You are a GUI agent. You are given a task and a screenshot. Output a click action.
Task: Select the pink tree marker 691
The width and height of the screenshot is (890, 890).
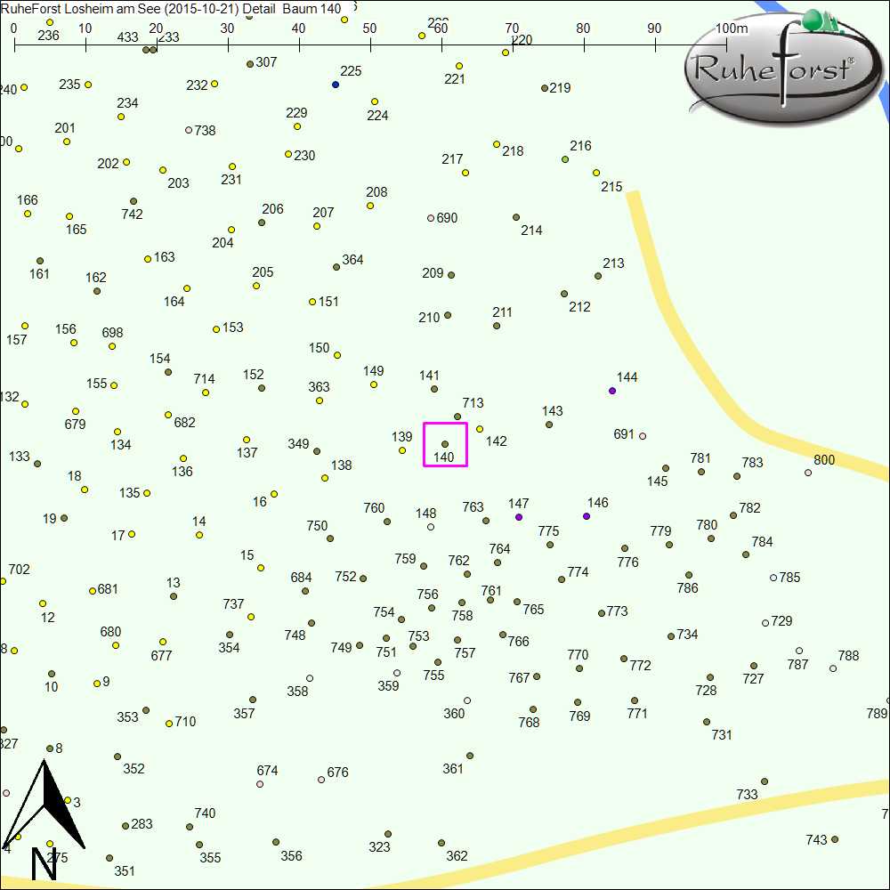643,436
